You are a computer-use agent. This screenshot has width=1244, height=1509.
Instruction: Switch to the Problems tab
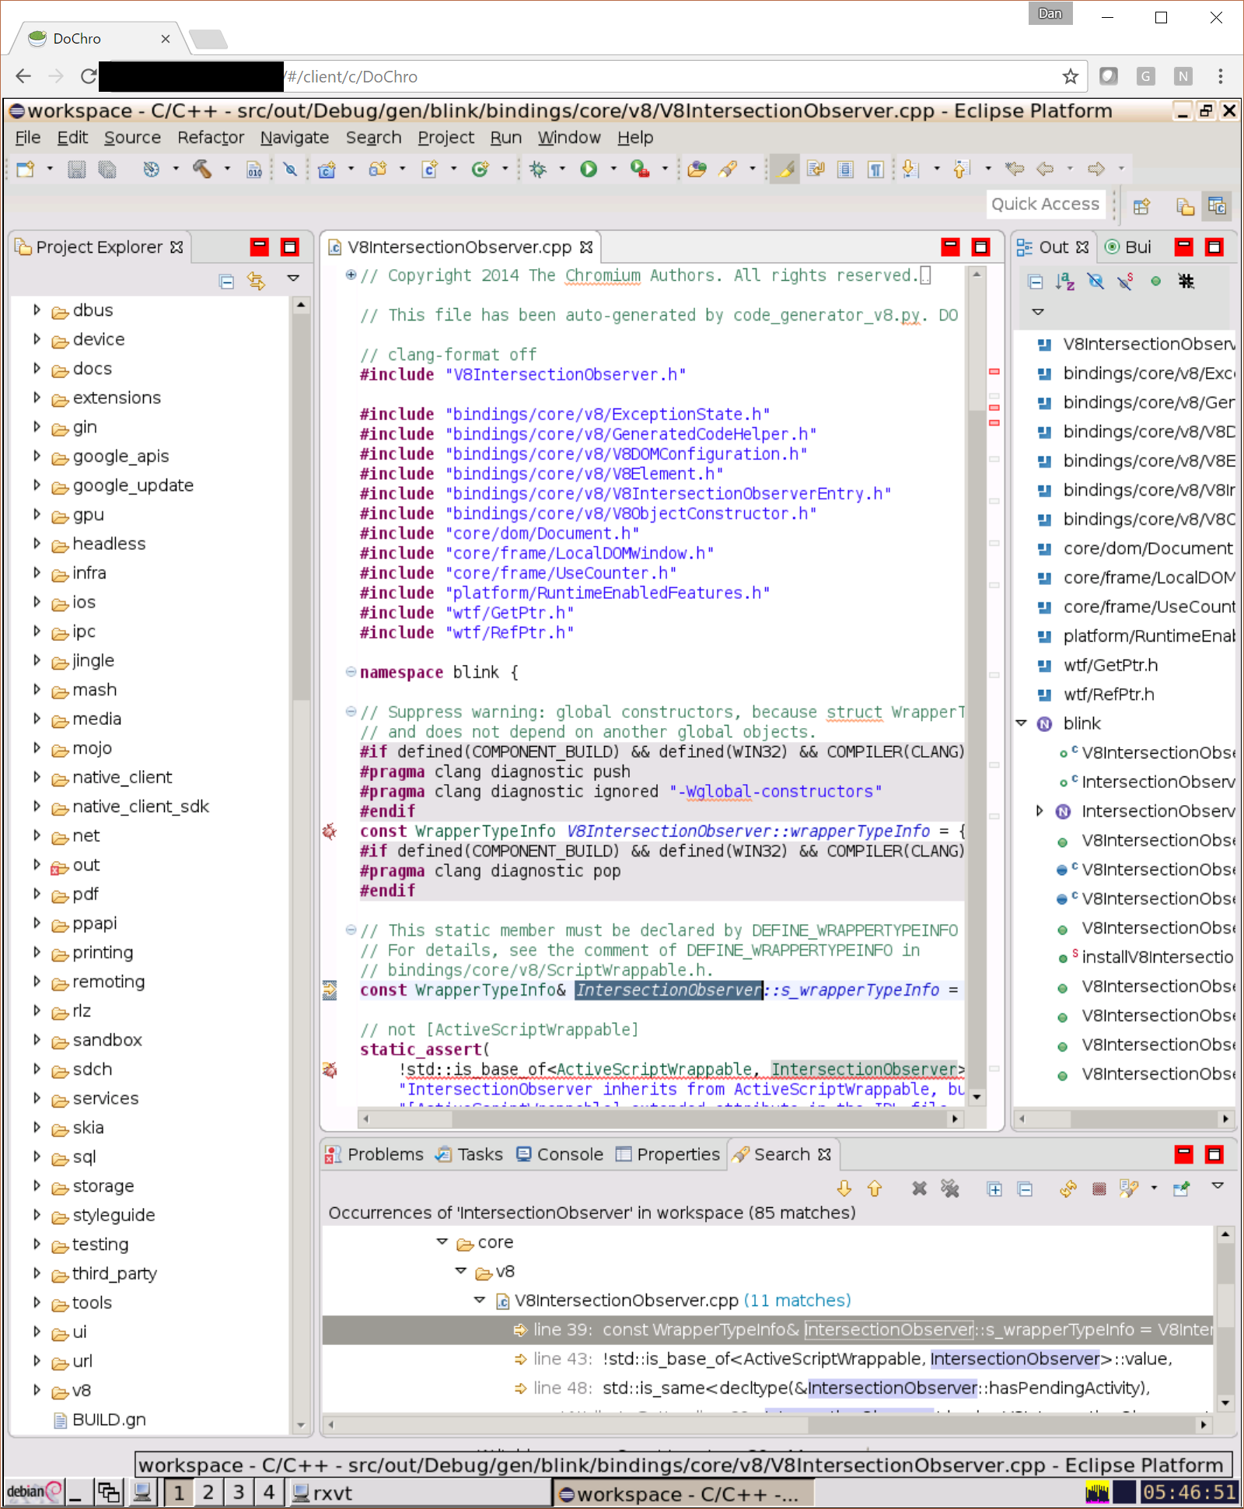point(375,1154)
